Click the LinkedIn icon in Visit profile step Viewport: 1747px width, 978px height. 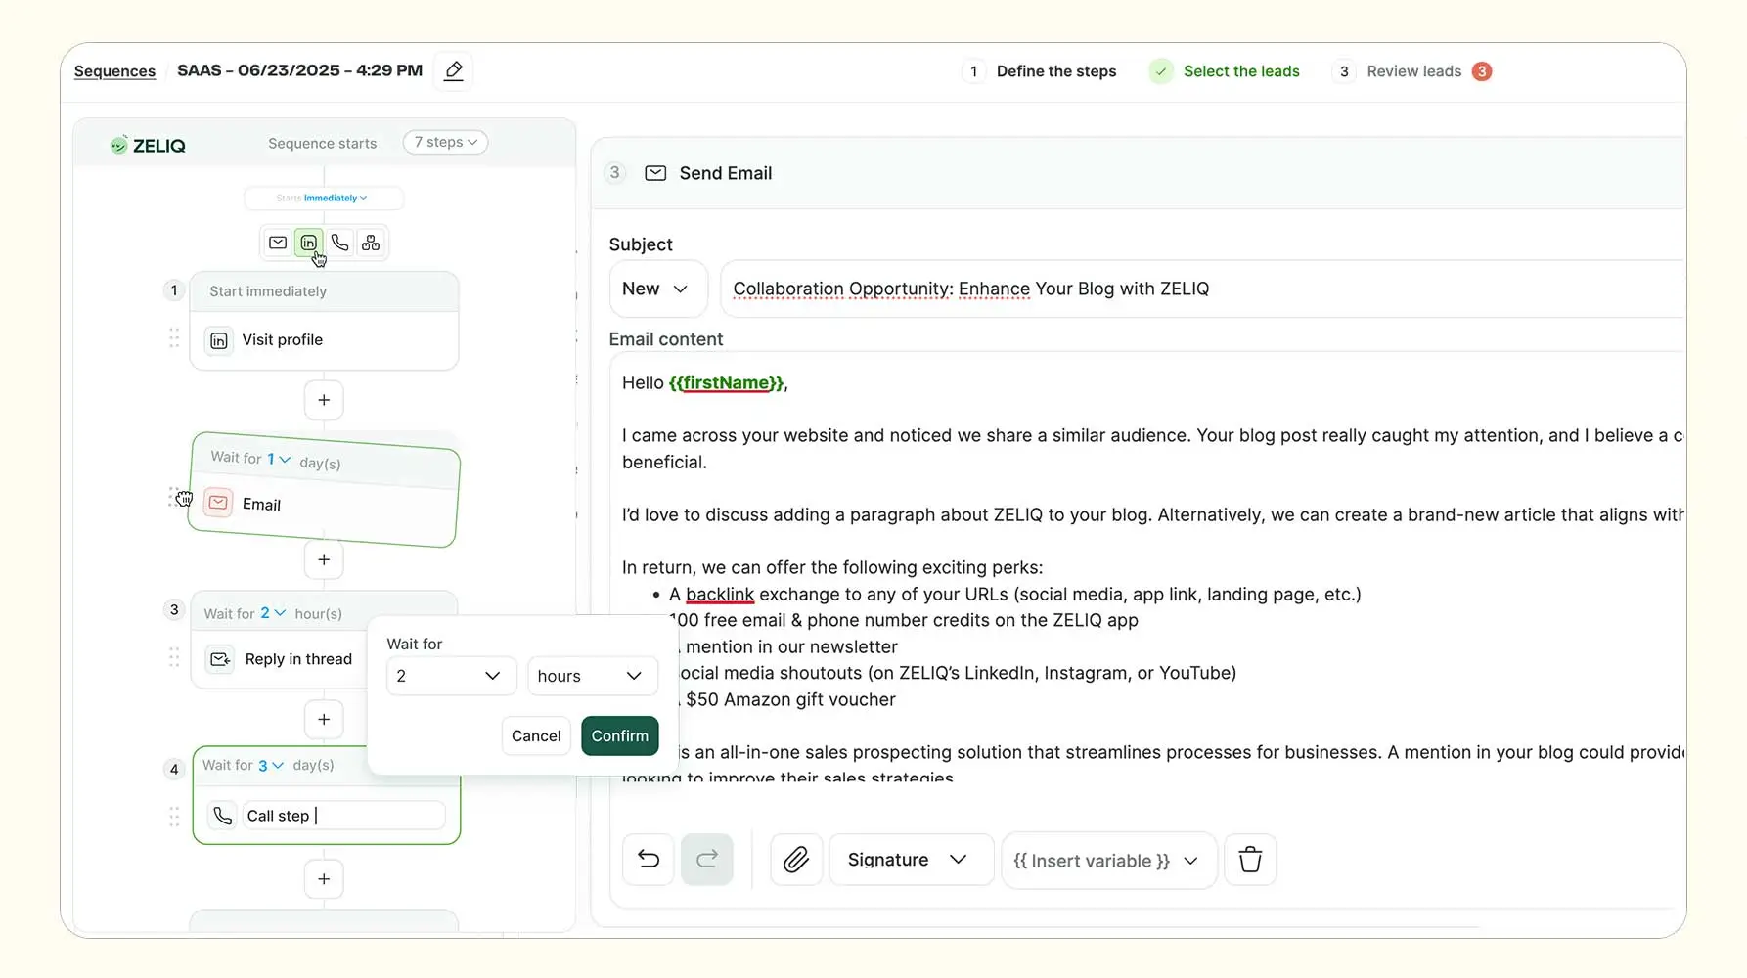[219, 340]
